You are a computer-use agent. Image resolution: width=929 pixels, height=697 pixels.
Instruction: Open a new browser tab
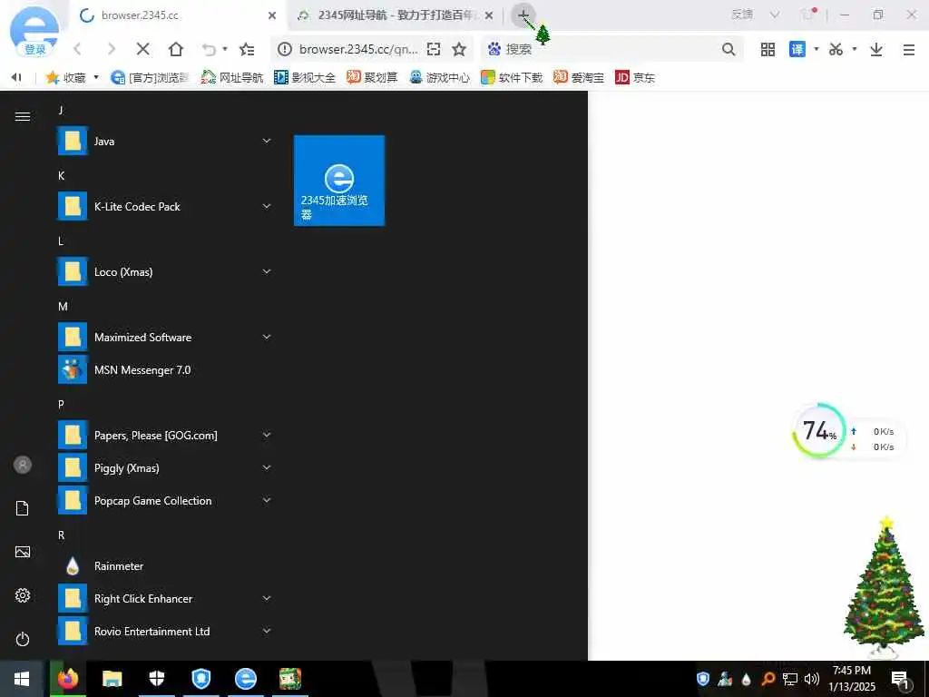pyautogui.click(x=523, y=15)
